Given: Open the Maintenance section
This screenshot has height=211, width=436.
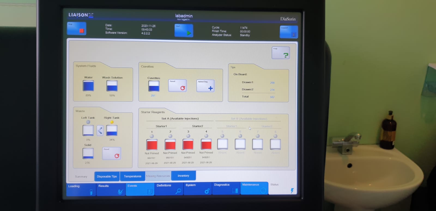Looking at the screenshot, I should click(254, 188).
